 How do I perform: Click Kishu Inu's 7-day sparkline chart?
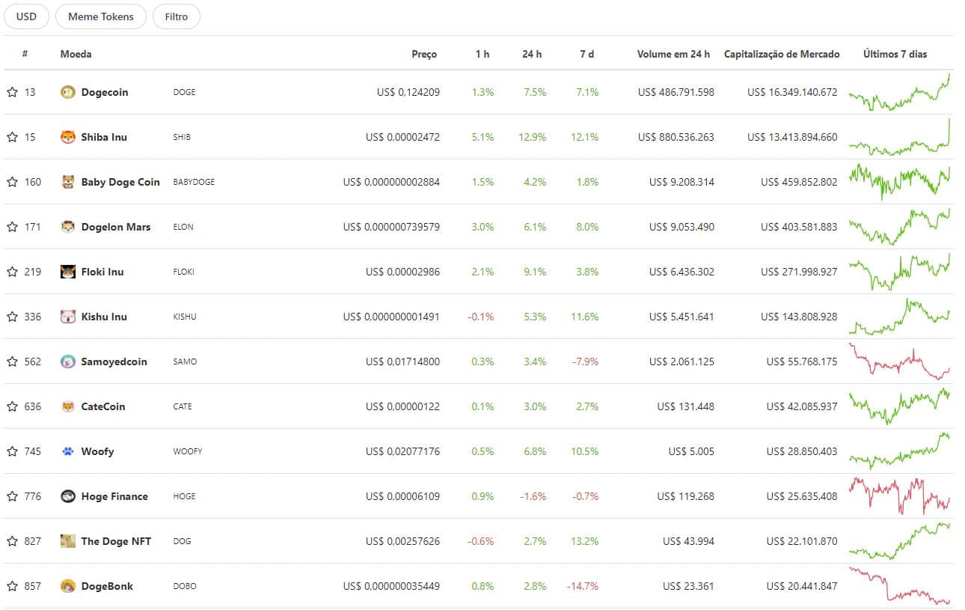click(900, 317)
